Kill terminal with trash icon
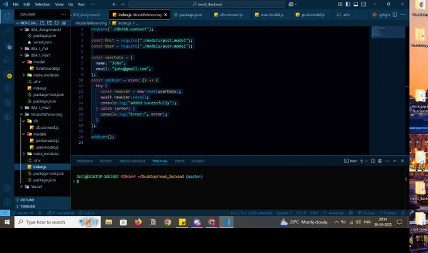This screenshot has height=253, width=428. tap(380, 161)
